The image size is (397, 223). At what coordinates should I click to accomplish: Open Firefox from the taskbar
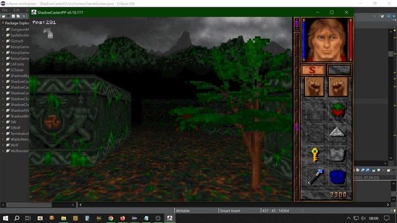point(123,218)
